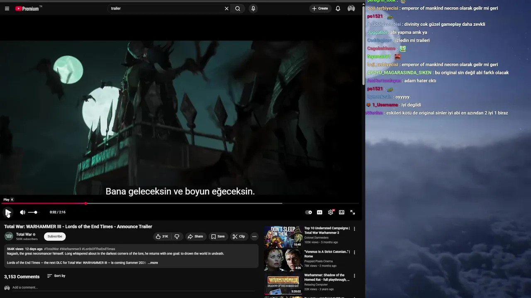
Task: Open the Top 10 Underrated Campaigns title
Action: 327,231
